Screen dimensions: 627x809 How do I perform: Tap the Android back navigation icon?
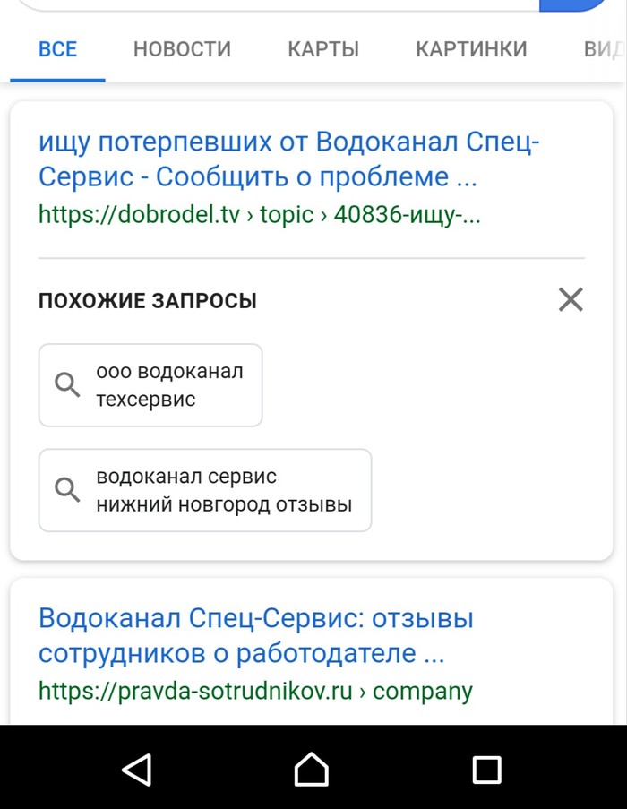137,769
